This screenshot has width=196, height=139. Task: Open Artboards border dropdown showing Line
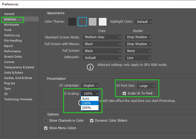coord(138,58)
